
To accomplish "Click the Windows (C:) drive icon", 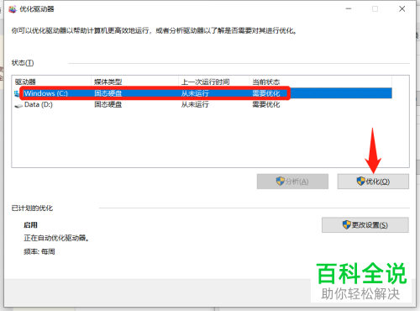I will (17, 93).
